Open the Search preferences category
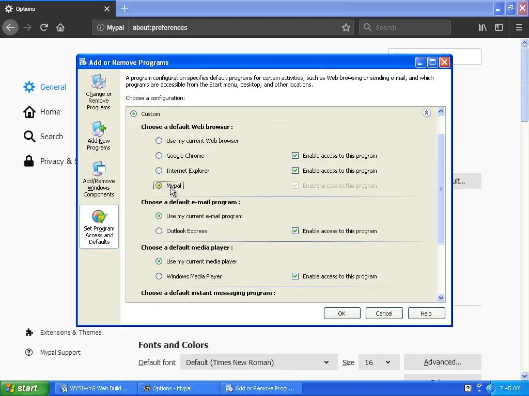The width and height of the screenshot is (529, 396). [43, 136]
